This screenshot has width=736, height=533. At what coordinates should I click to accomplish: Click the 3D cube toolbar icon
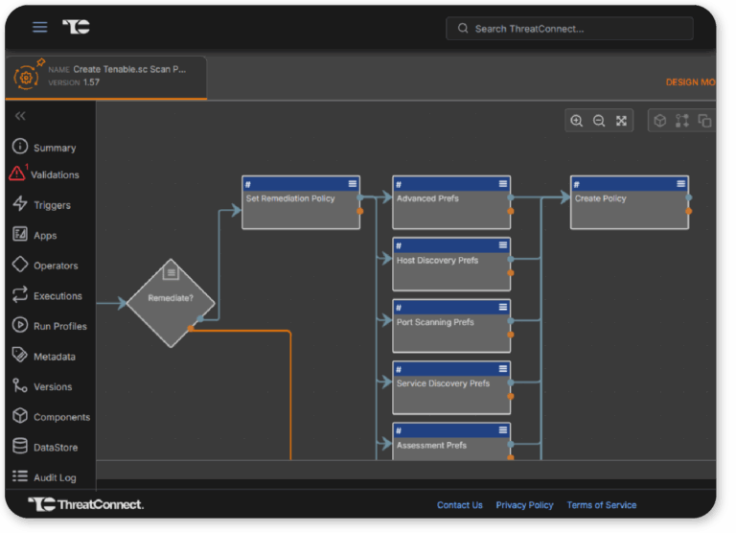coord(660,121)
